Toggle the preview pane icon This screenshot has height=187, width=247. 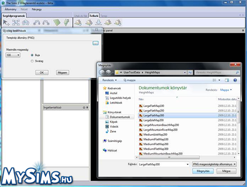point(227,80)
